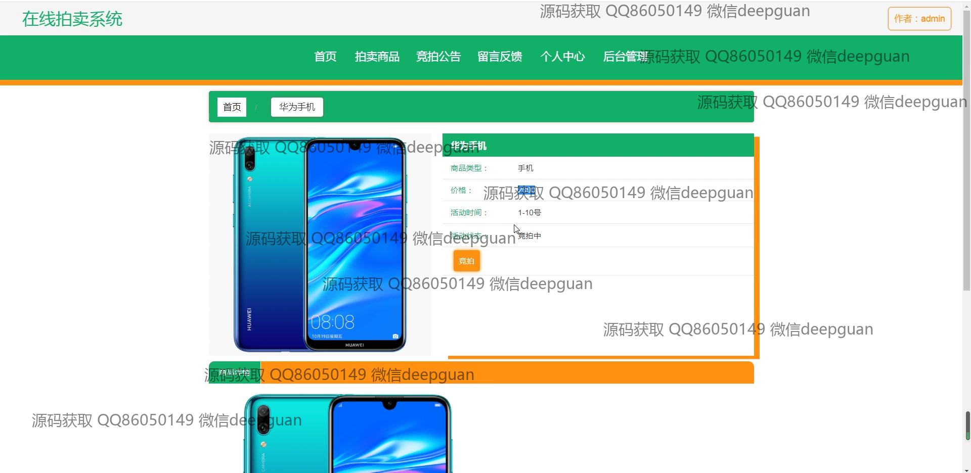Open the 拍卖商品 navigation item
Image resolution: width=971 pixels, height=473 pixels.
(x=377, y=57)
